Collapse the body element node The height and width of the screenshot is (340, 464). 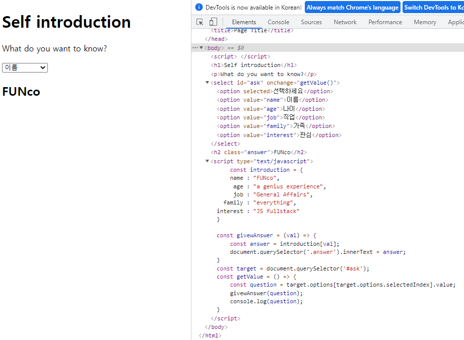(x=201, y=48)
